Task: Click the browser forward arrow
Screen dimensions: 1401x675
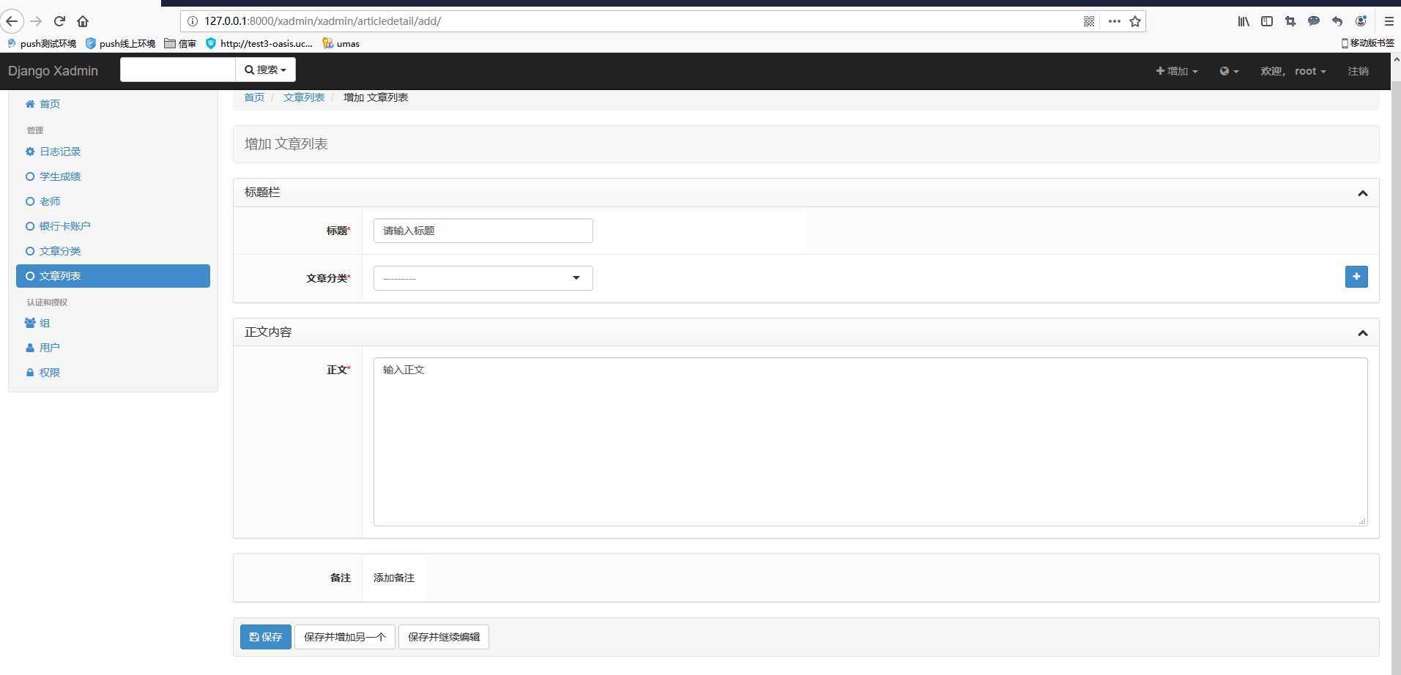Action: coord(36,21)
